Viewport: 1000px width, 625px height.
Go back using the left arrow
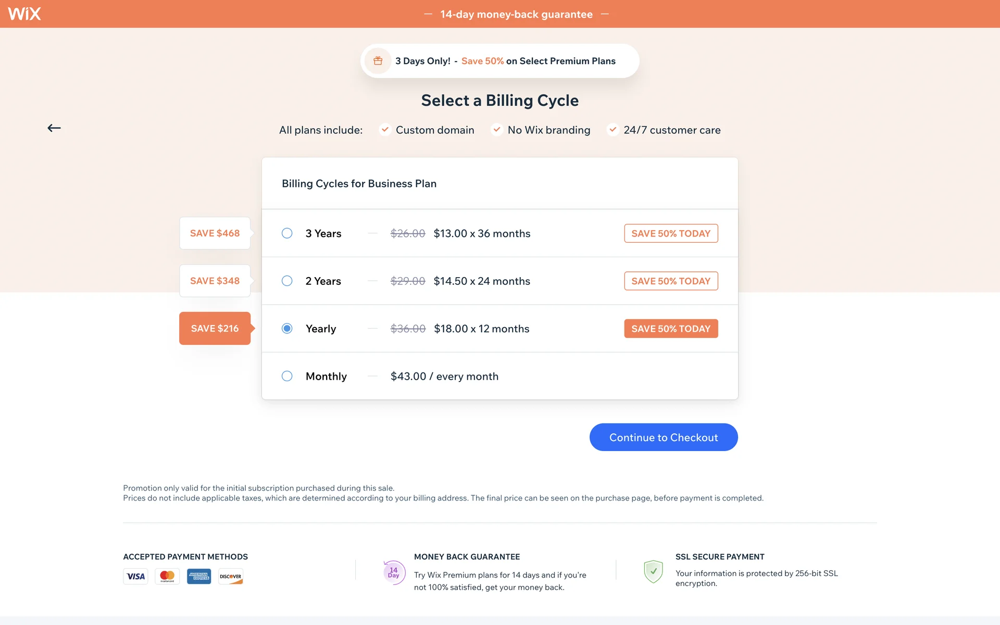(x=54, y=128)
